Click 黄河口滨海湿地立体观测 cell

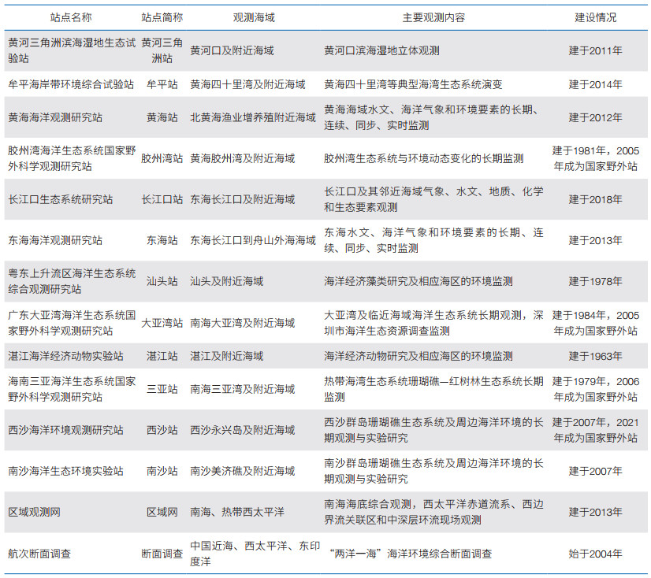tap(381, 50)
